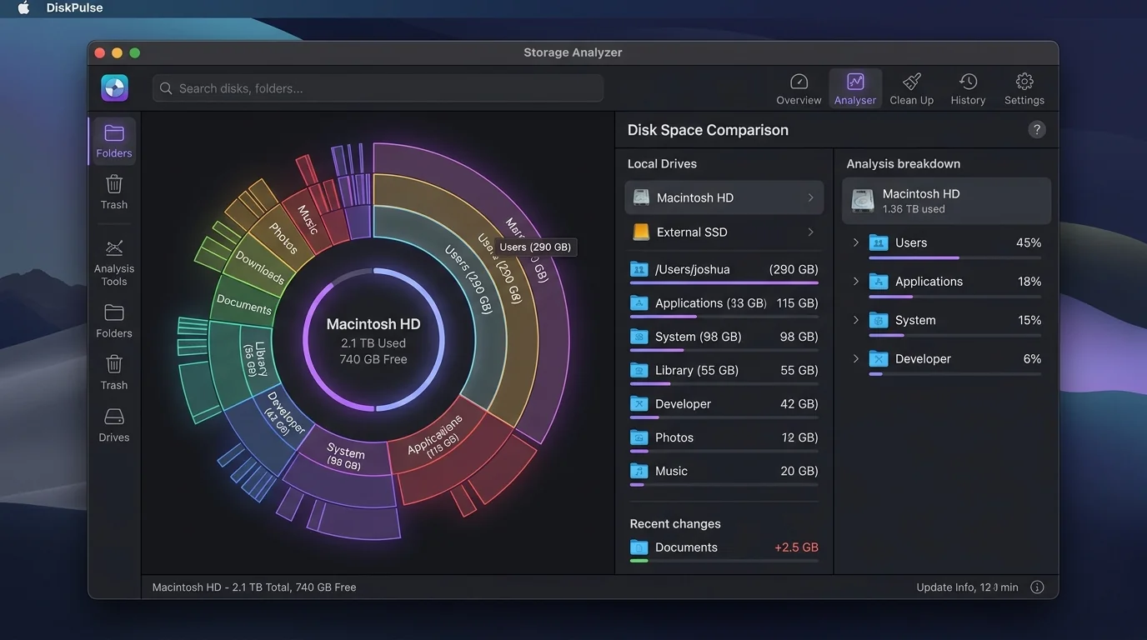Viewport: 1147px width, 640px height.
Task: Select External SSD drive row
Action: point(724,232)
